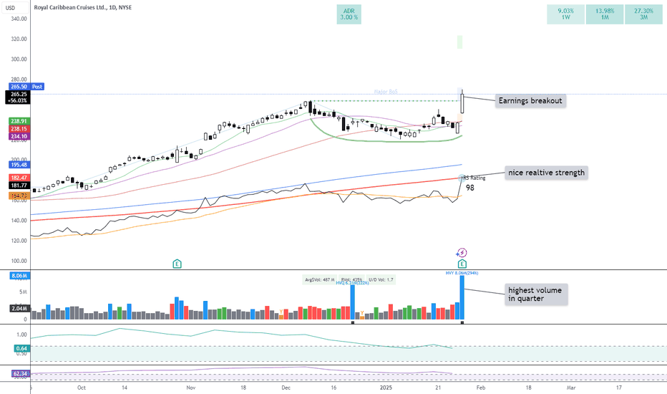Select the blue 195.48 axis label
This screenshot has height=394, width=667.
tap(19, 165)
